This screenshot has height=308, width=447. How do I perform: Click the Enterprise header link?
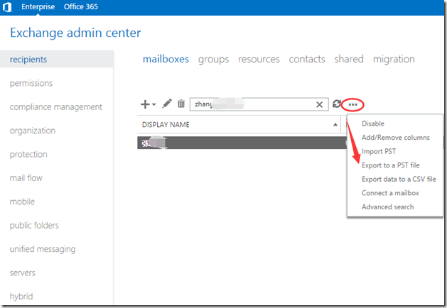coord(38,6)
